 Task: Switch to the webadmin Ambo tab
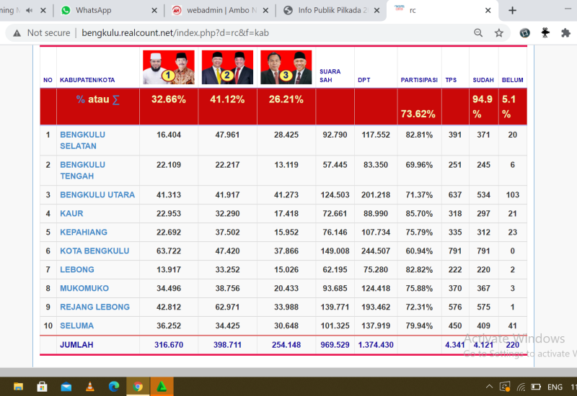[x=220, y=10]
